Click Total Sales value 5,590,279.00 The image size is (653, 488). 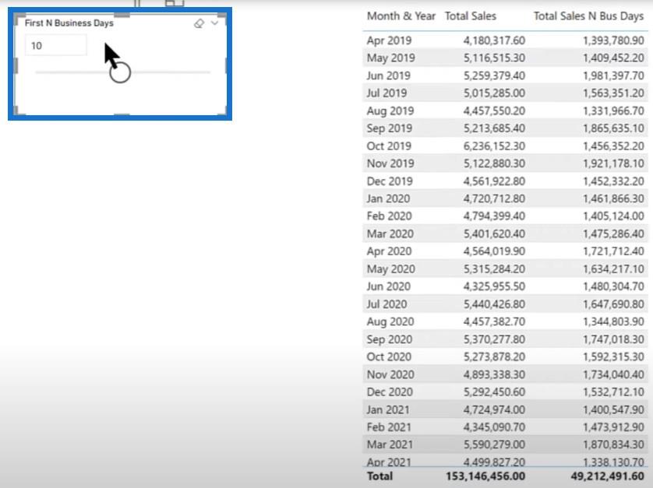pos(494,444)
